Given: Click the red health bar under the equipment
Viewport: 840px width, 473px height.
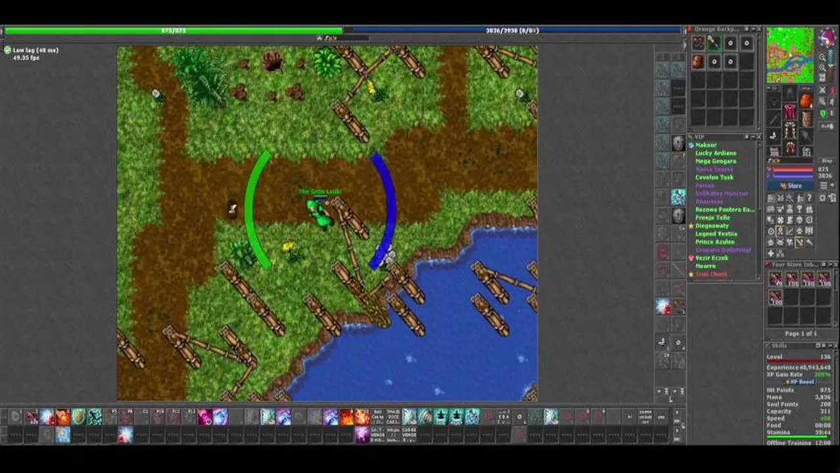Looking at the screenshot, I should pyautogui.click(x=792, y=169).
